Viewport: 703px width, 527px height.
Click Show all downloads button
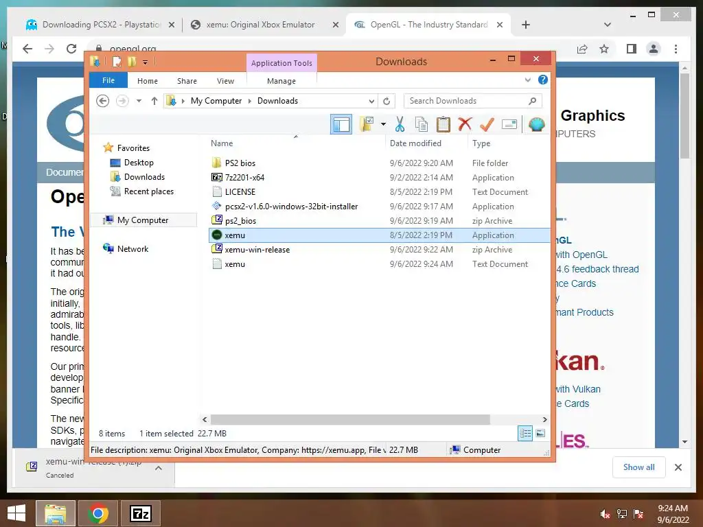click(x=638, y=467)
